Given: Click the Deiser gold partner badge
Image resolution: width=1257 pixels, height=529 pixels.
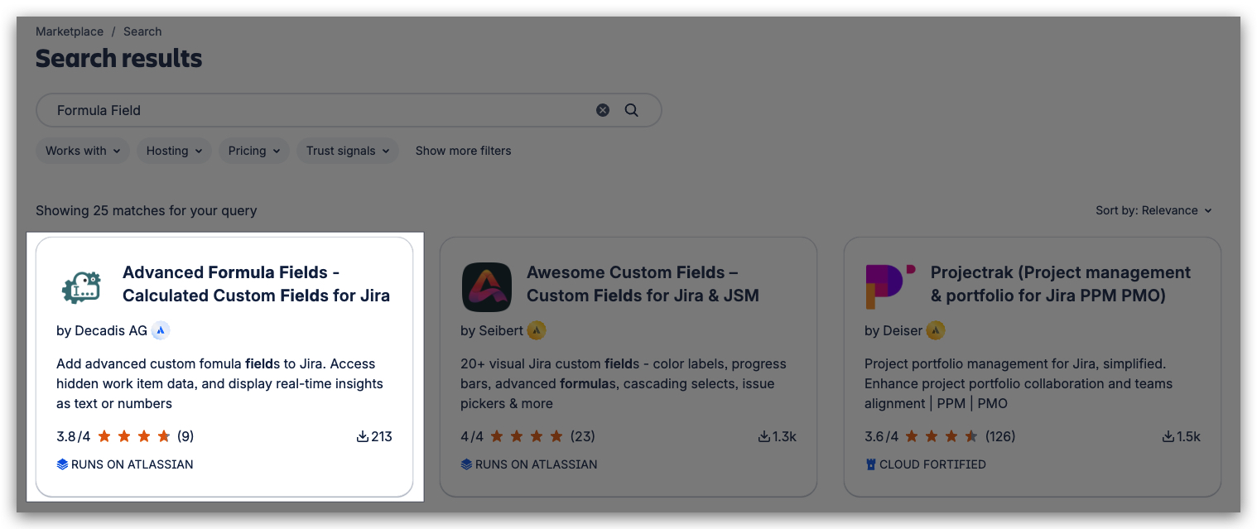Looking at the screenshot, I should [936, 330].
